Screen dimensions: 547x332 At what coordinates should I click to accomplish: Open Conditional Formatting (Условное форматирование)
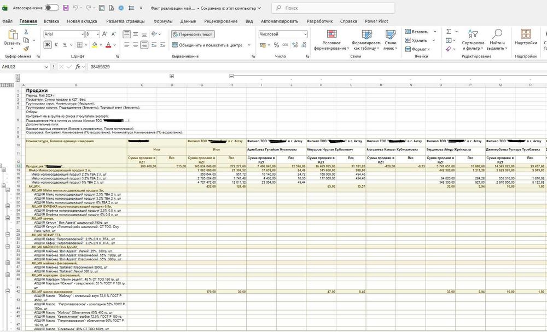click(331, 40)
